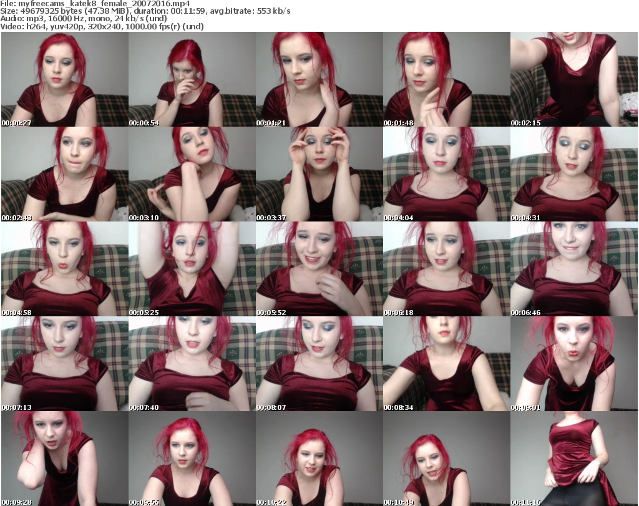Screen dimensions: 639x506
Task: Choose the thumbnail stamped 00:02:15
Action: click(x=574, y=79)
